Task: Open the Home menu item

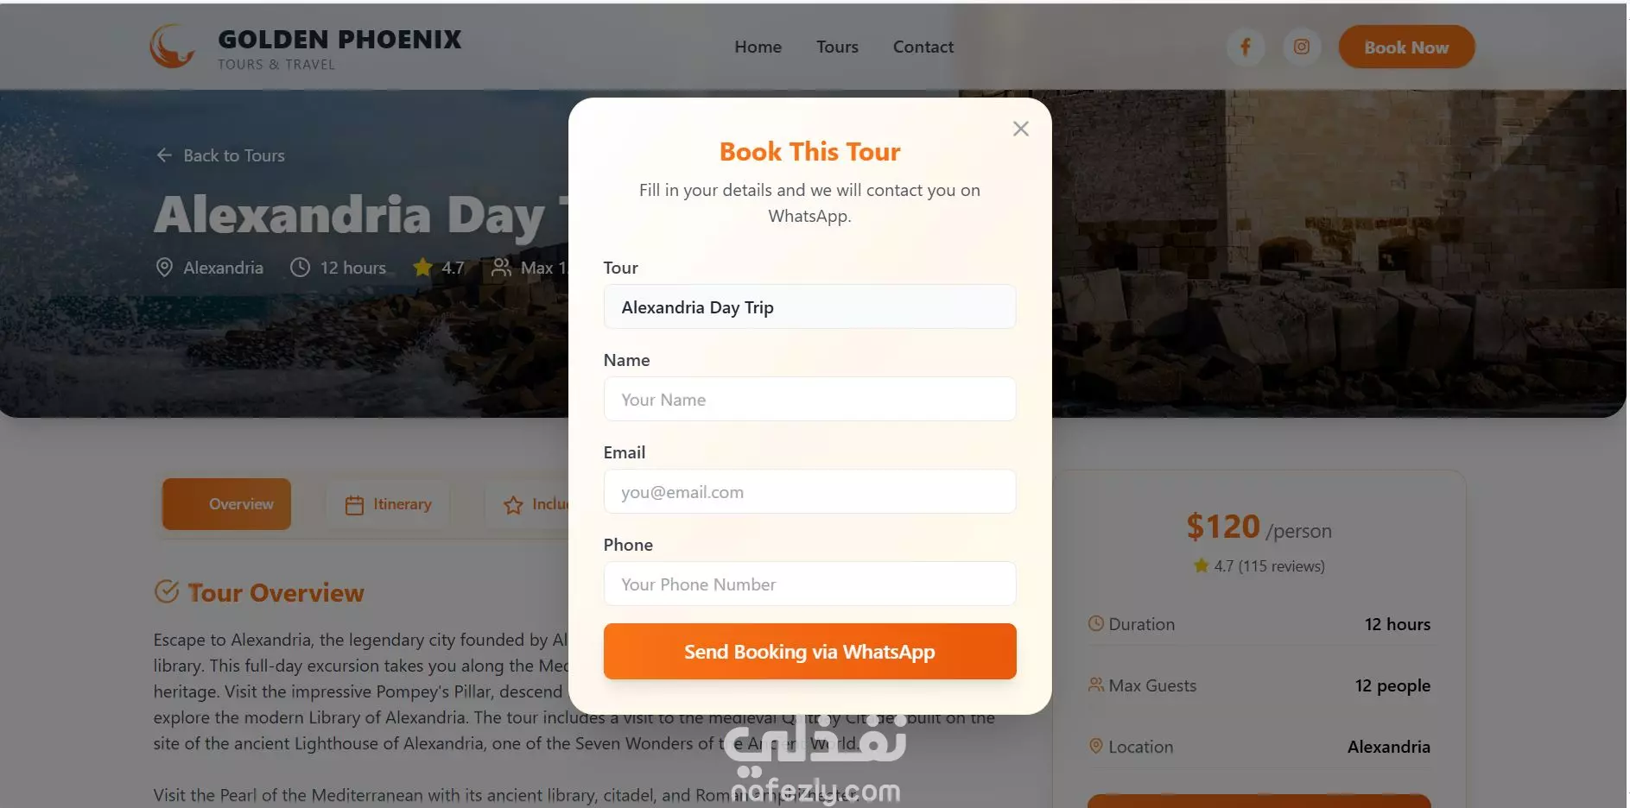Action: coord(758,47)
